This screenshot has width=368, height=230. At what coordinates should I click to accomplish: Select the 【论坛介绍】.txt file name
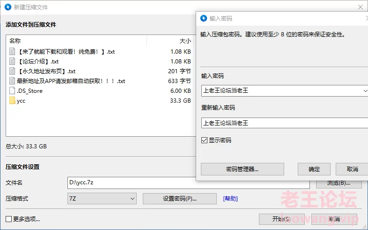coord(38,61)
